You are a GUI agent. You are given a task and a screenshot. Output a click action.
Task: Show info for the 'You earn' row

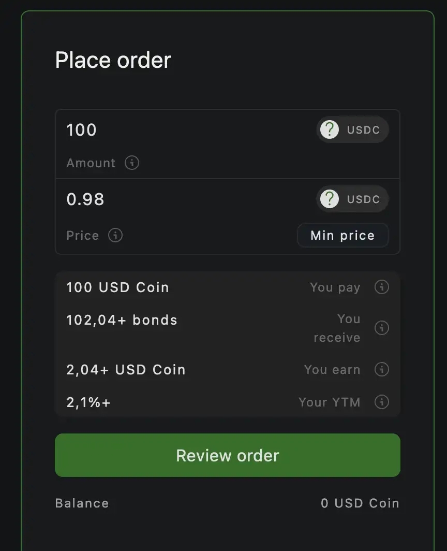click(x=381, y=369)
